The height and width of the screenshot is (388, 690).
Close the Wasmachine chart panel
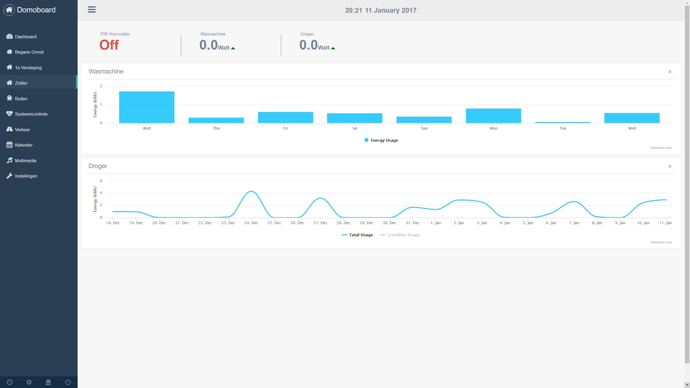[x=670, y=72]
